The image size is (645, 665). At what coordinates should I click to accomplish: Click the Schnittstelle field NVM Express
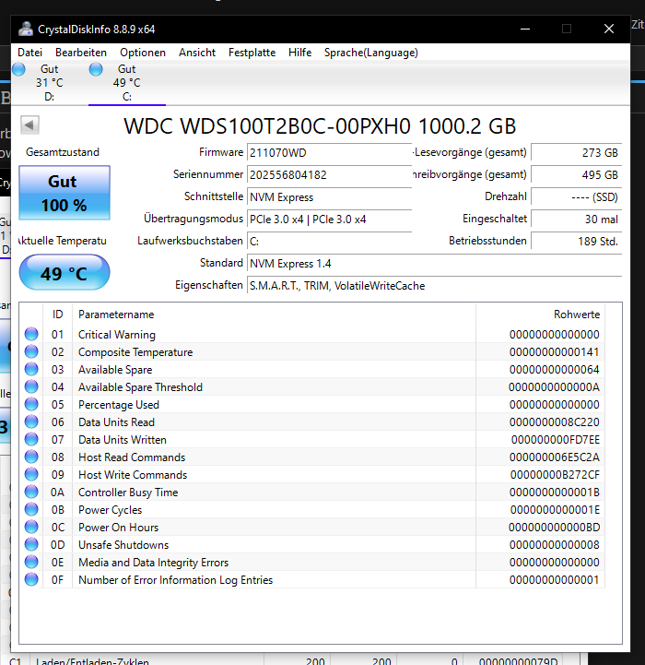pyautogui.click(x=329, y=197)
